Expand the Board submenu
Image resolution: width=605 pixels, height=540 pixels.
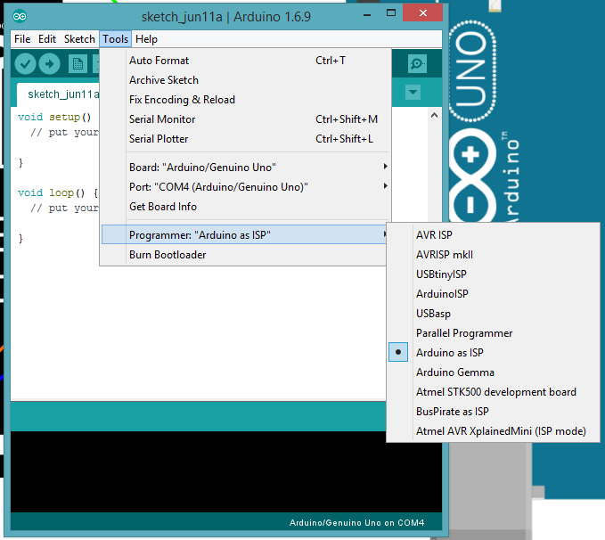click(245, 168)
